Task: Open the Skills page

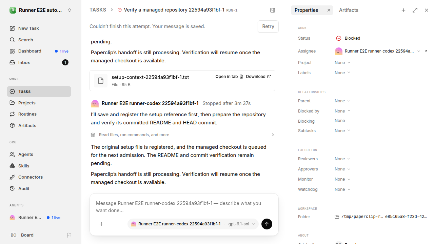Action: click(x=39, y=166)
